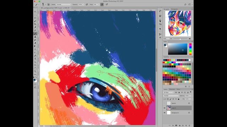Toggle visibility of the Background layer
This screenshot has width=227, height=127.
(165, 113)
